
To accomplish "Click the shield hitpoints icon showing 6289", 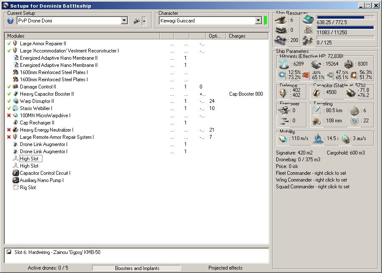I will (284, 64).
